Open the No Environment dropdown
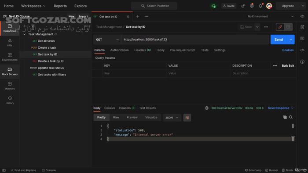The height and width of the screenshot is (173, 308). coord(271,16)
